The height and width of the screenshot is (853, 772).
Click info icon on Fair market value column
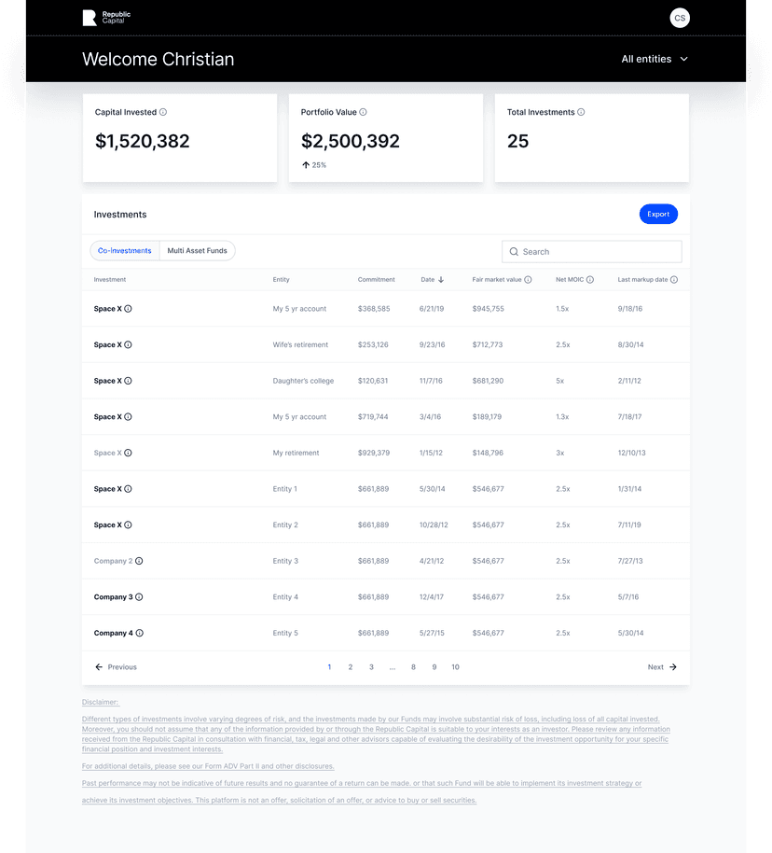point(528,280)
